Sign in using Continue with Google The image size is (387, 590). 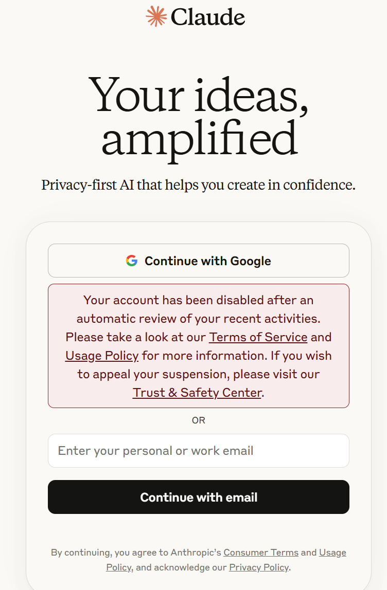pos(199,261)
